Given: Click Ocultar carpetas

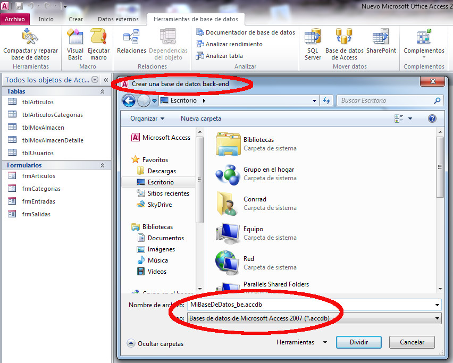Looking at the screenshot, I should [155, 343].
